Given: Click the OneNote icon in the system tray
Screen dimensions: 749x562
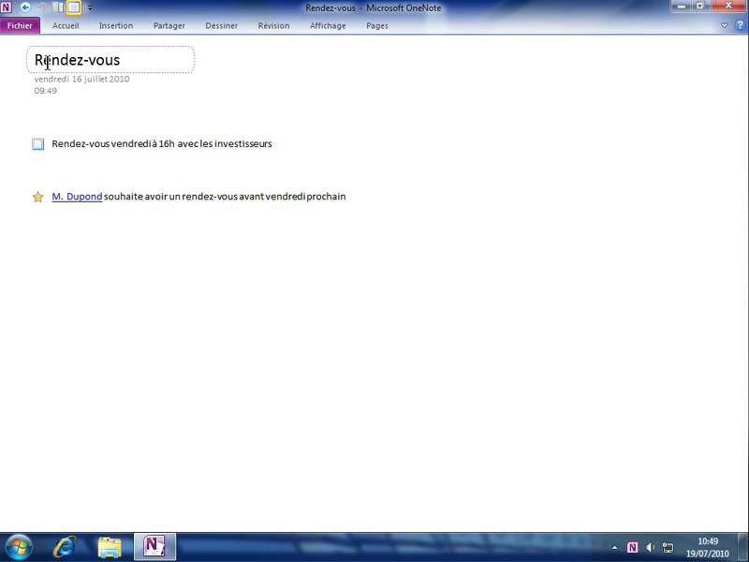Looking at the screenshot, I should [x=633, y=547].
